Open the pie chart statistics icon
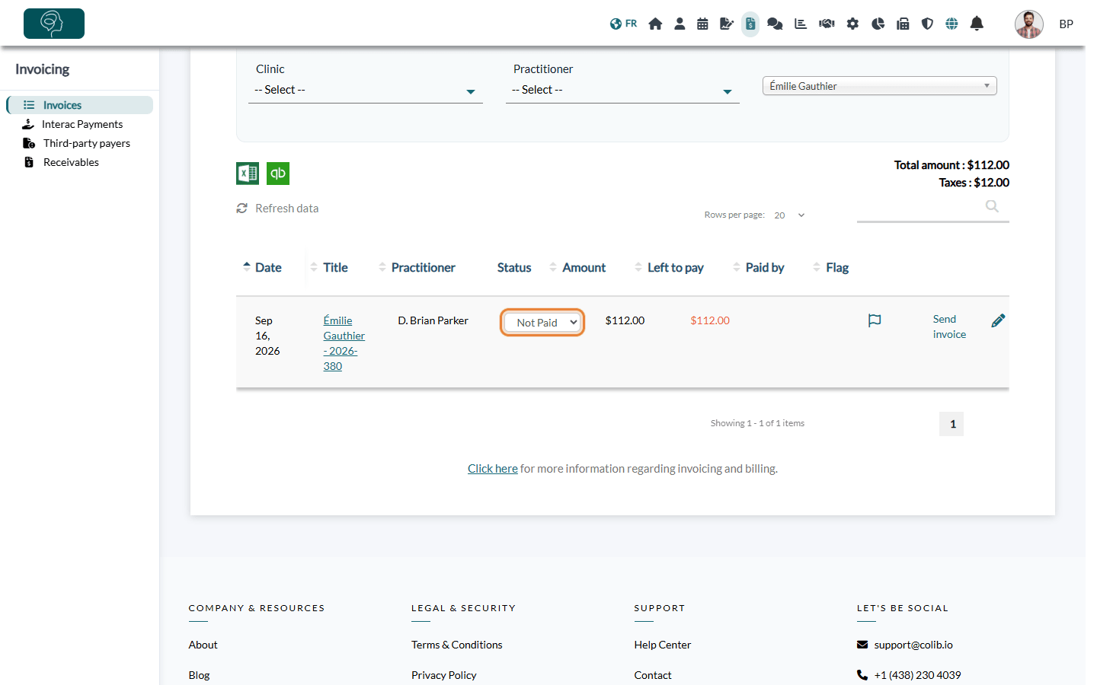The image size is (1097, 685). (x=878, y=24)
